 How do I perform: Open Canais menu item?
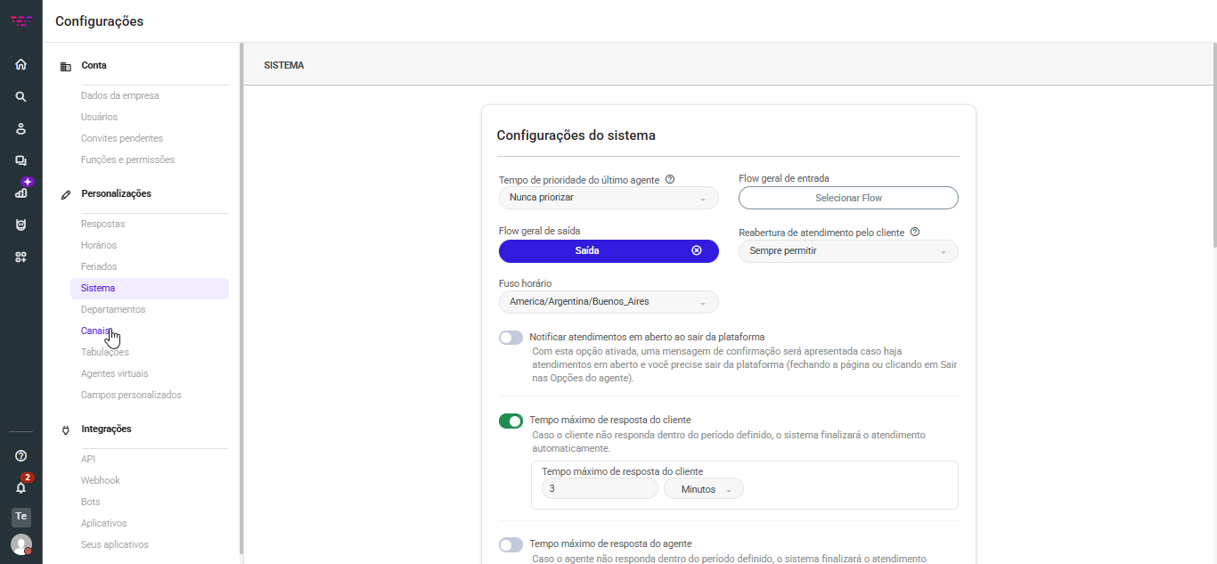tap(96, 331)
